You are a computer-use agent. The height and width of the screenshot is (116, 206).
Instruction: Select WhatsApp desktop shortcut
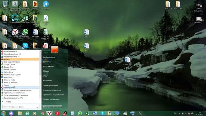pos(25,33)
